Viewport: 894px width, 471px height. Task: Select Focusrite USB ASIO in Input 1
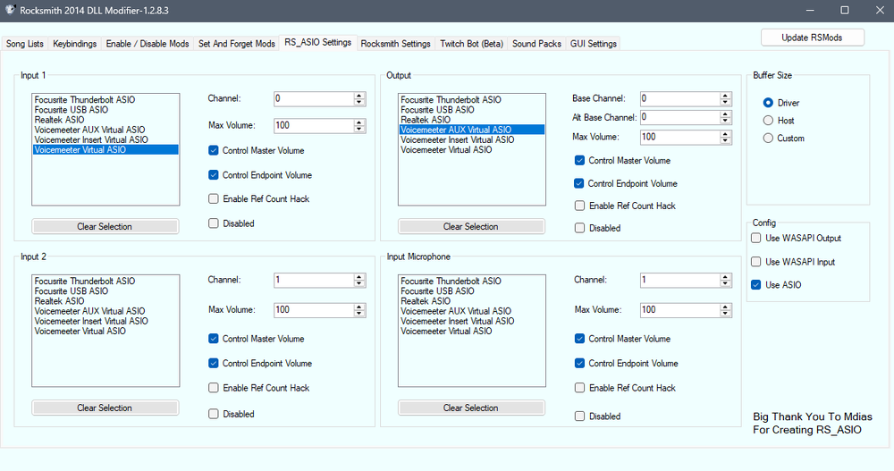pyautogui.click(x=105, y=110)
